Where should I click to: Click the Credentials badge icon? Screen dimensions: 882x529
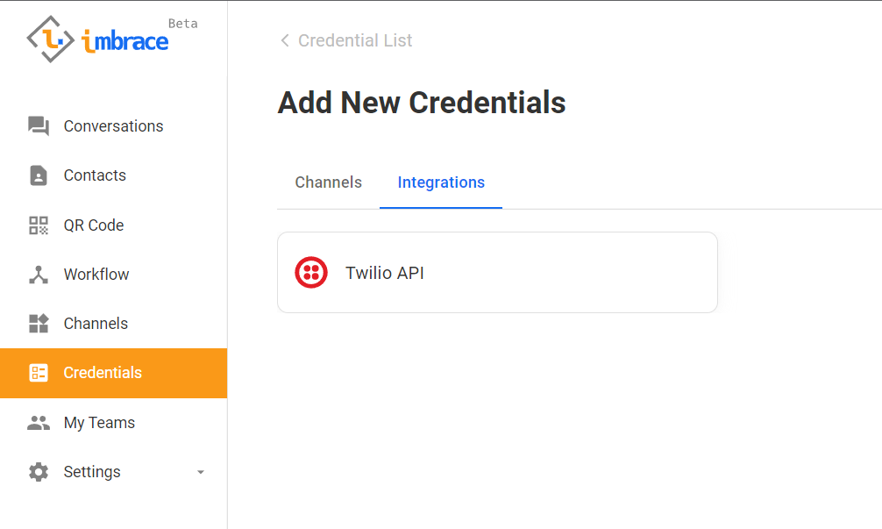(x=39, y=373)
